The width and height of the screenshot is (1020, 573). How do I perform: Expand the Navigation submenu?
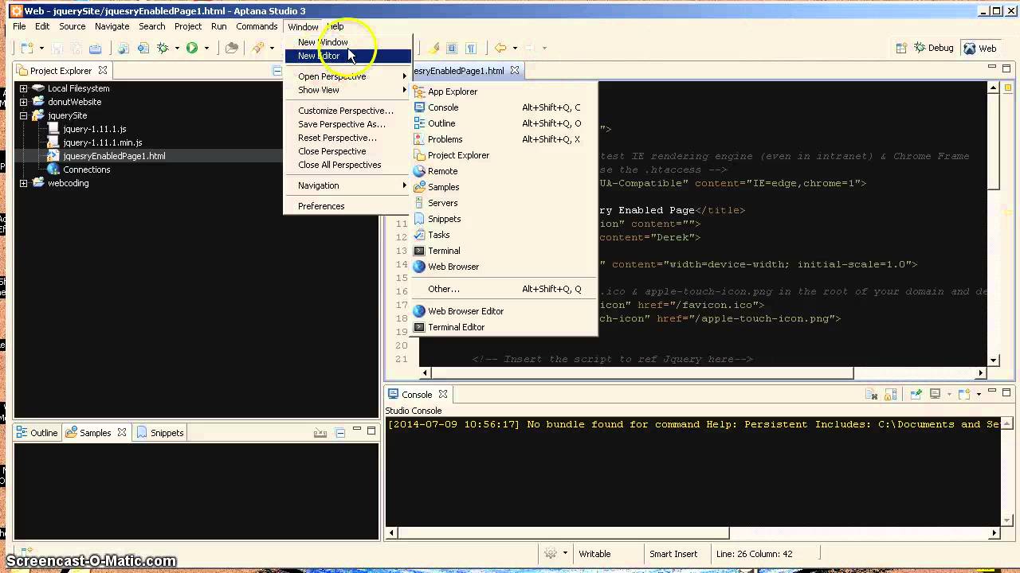[x=347, y=185]
